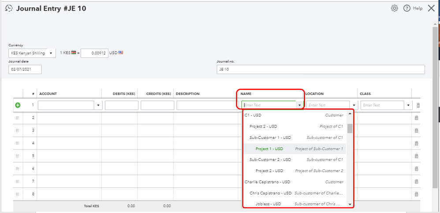The height and width of the screenshot is (213, 440).
Task: Click the DESCRIPTION column header
Action: tap(187, 94)
